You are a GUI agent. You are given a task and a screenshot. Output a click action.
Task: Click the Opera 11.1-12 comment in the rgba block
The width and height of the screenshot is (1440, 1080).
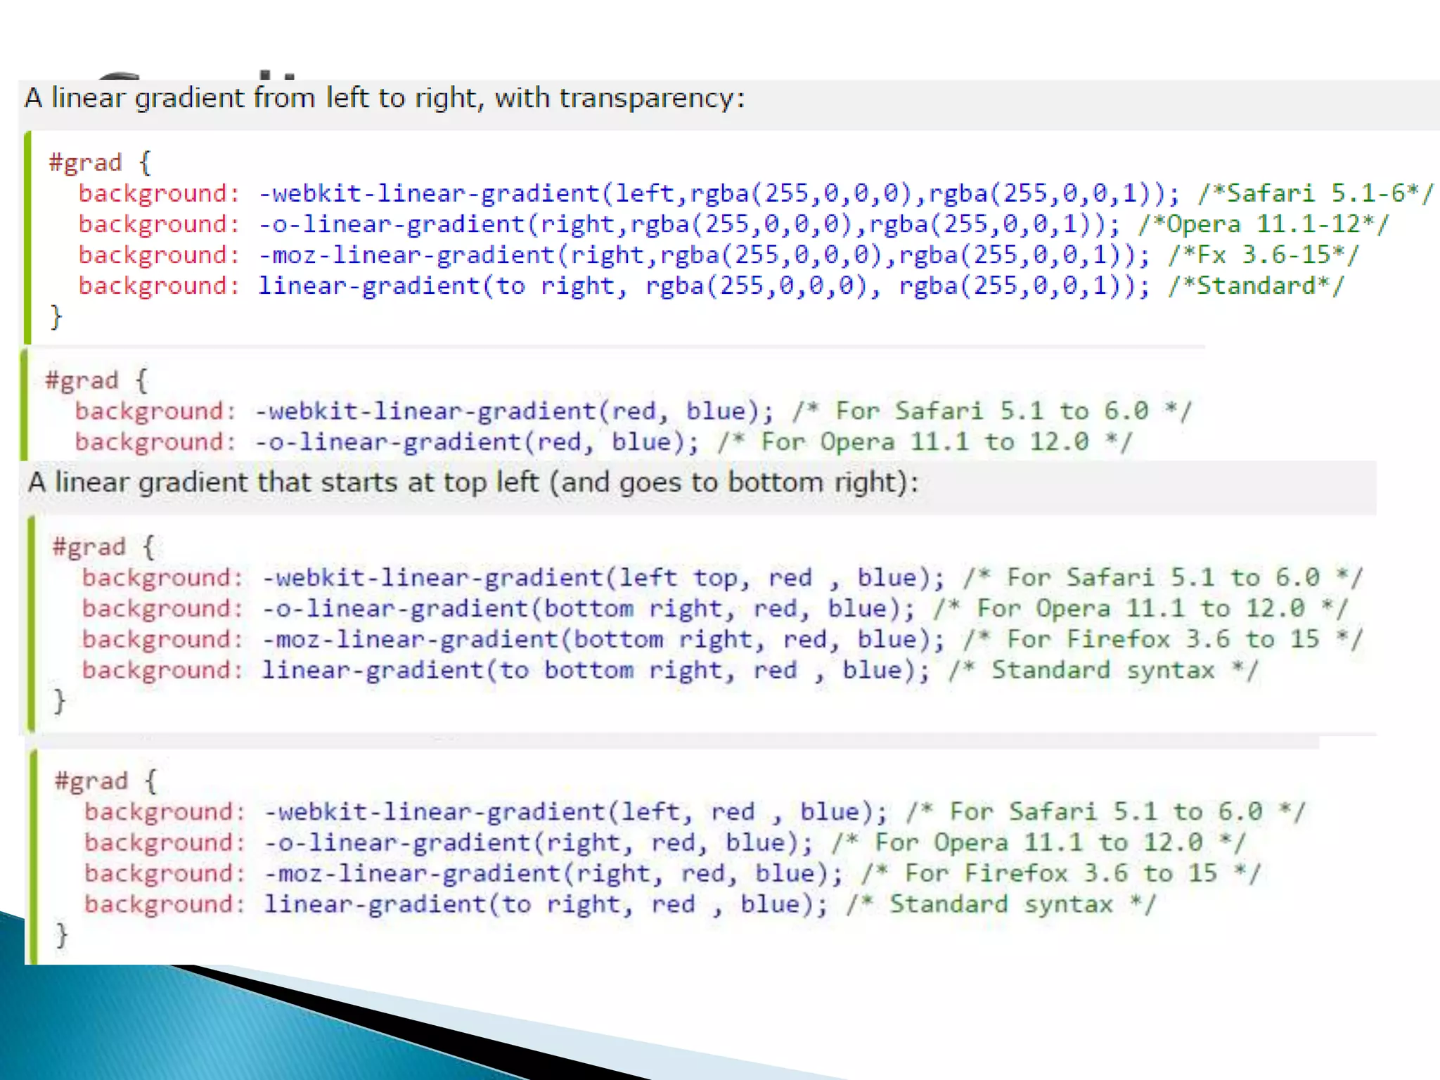pos(1264,224)
